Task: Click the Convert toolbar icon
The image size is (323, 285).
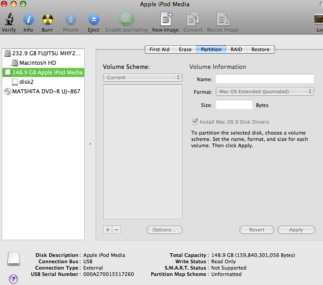Action: coord(193,19)
